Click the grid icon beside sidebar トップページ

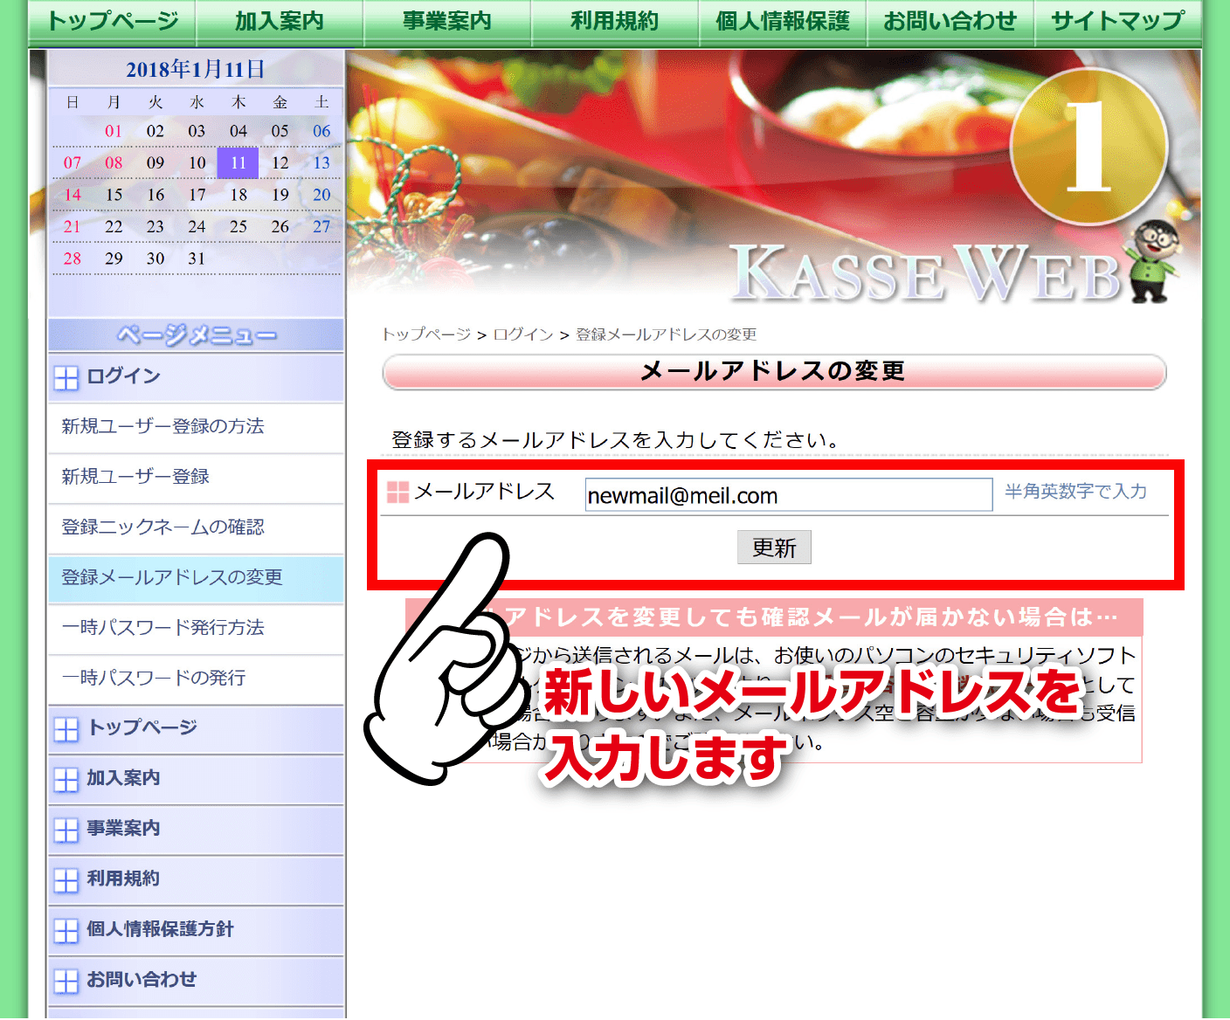(66, 729)
